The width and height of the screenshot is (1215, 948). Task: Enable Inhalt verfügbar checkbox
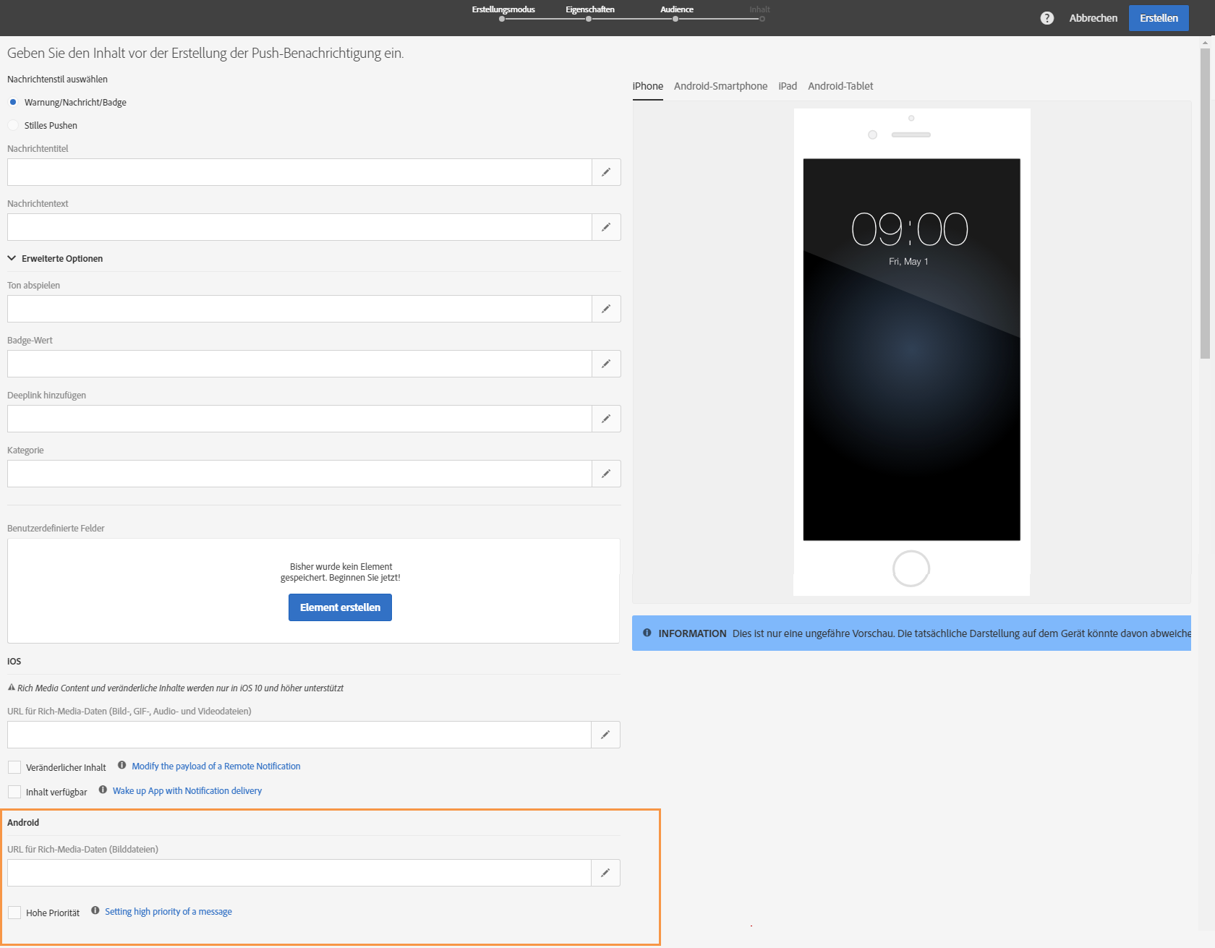[14, 792]
